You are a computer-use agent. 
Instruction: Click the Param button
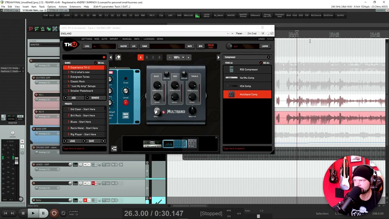click(x=239, y=33)
